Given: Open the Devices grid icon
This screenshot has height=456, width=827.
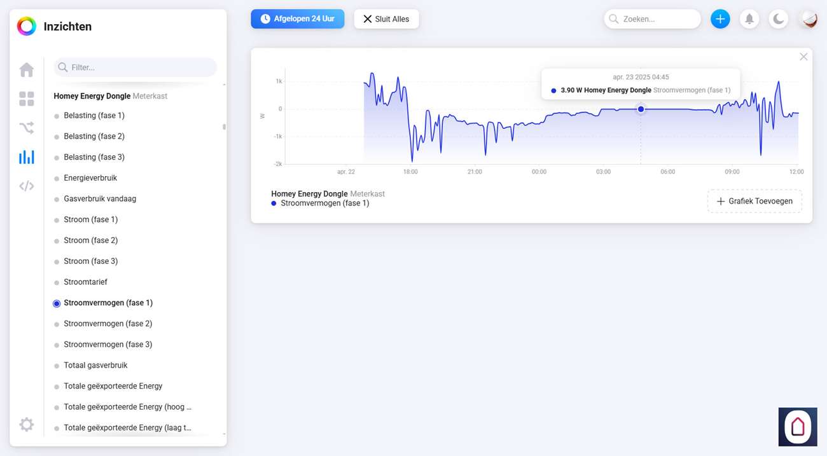Looking at the screenshot, I should click(27, 99).
